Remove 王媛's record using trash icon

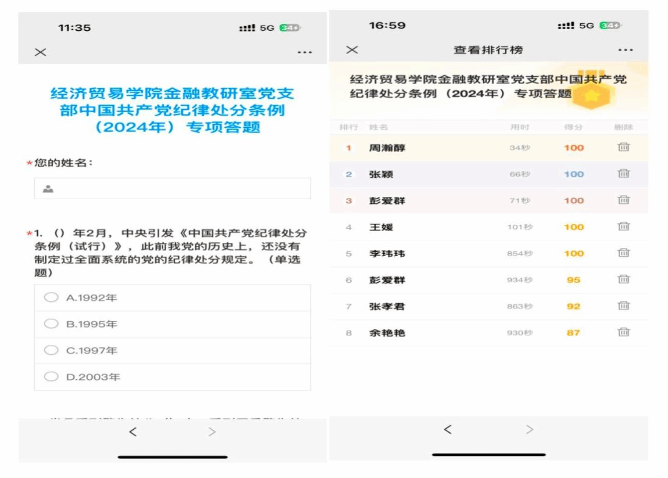coord(623,226)
